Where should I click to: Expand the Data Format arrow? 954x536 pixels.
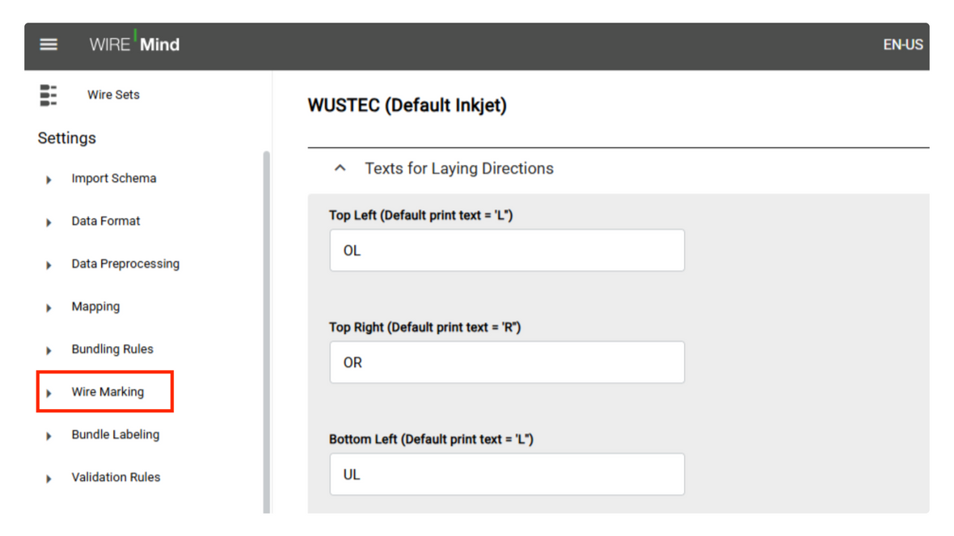pos(49,222)
